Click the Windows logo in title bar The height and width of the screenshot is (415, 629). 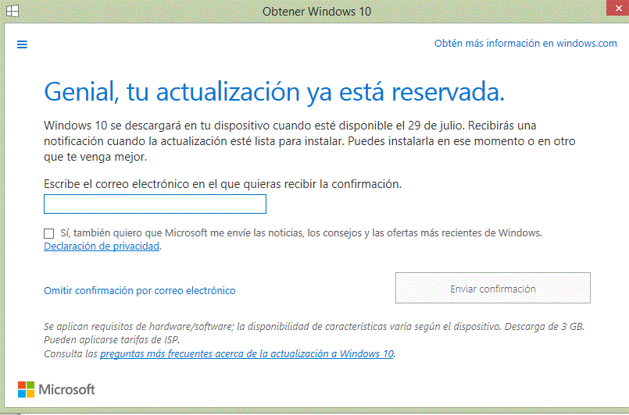(x=12, y=11)
